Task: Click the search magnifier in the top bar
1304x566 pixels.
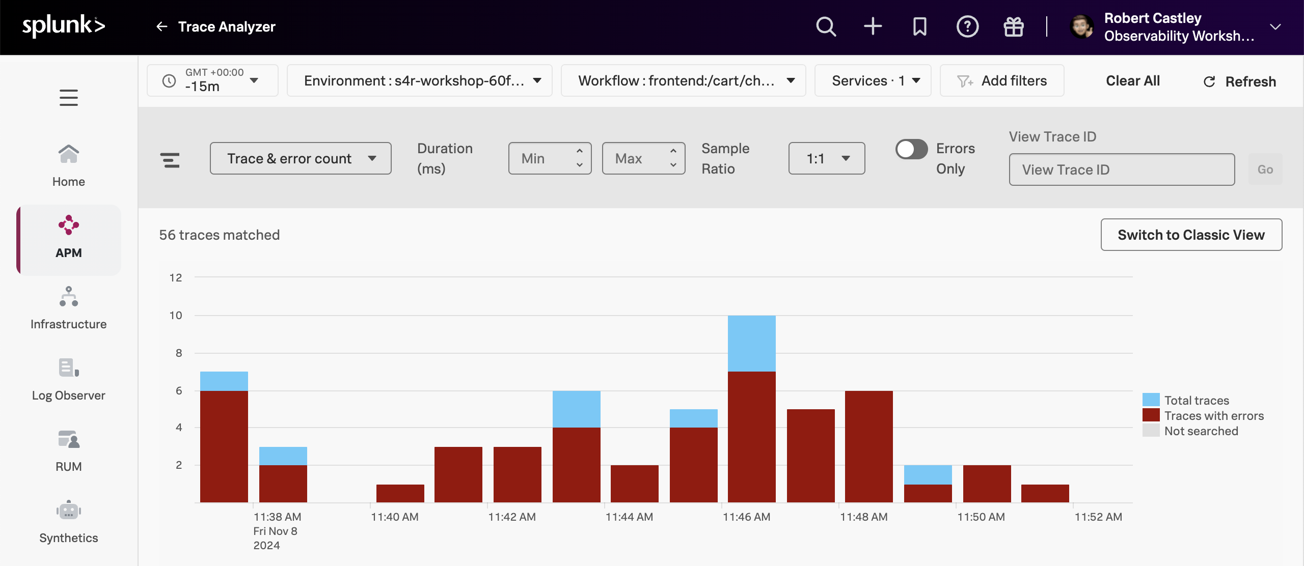Action: point(826,26)
